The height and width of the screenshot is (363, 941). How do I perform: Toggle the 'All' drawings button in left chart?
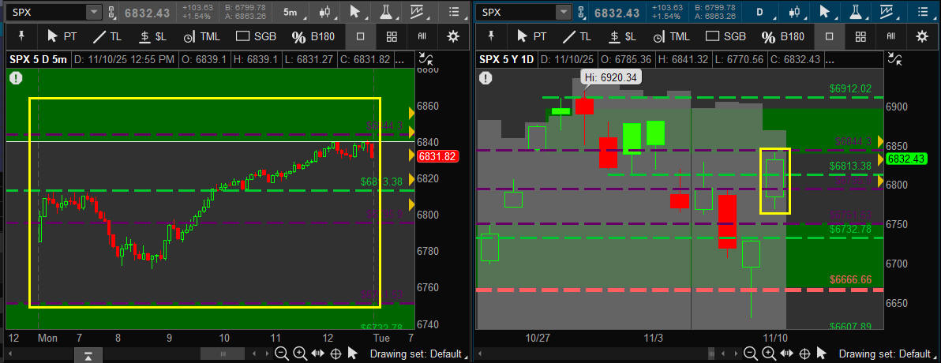[x=422, y=36]
